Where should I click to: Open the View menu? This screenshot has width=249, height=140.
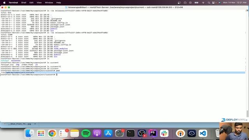(x=39, y=3)
